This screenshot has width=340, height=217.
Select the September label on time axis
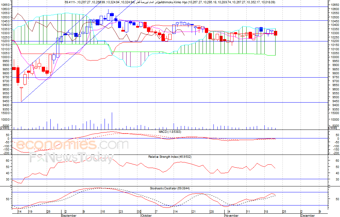click(x=69, y=215)
